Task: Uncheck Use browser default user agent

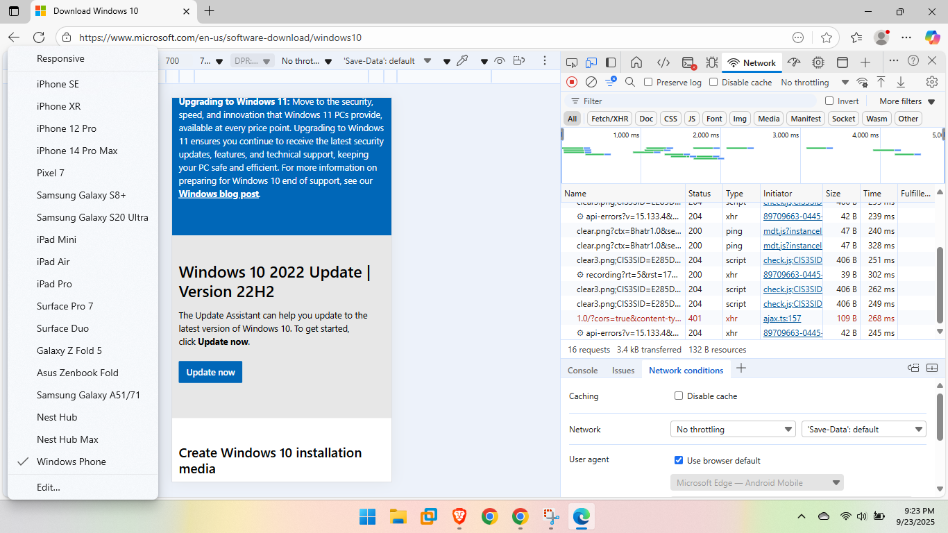Action: [x=679, y=460]
